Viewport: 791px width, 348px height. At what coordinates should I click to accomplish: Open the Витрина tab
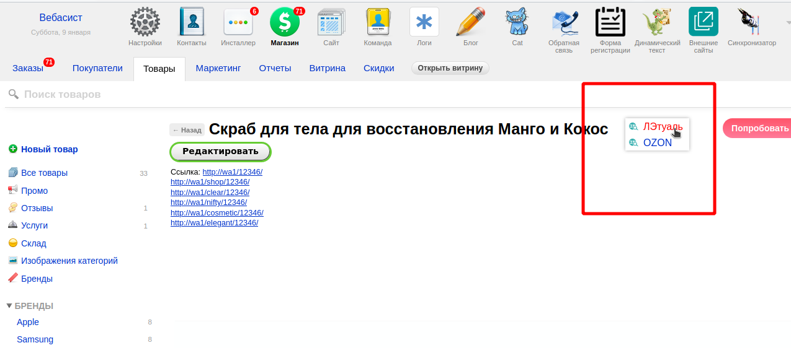point(328,68)
